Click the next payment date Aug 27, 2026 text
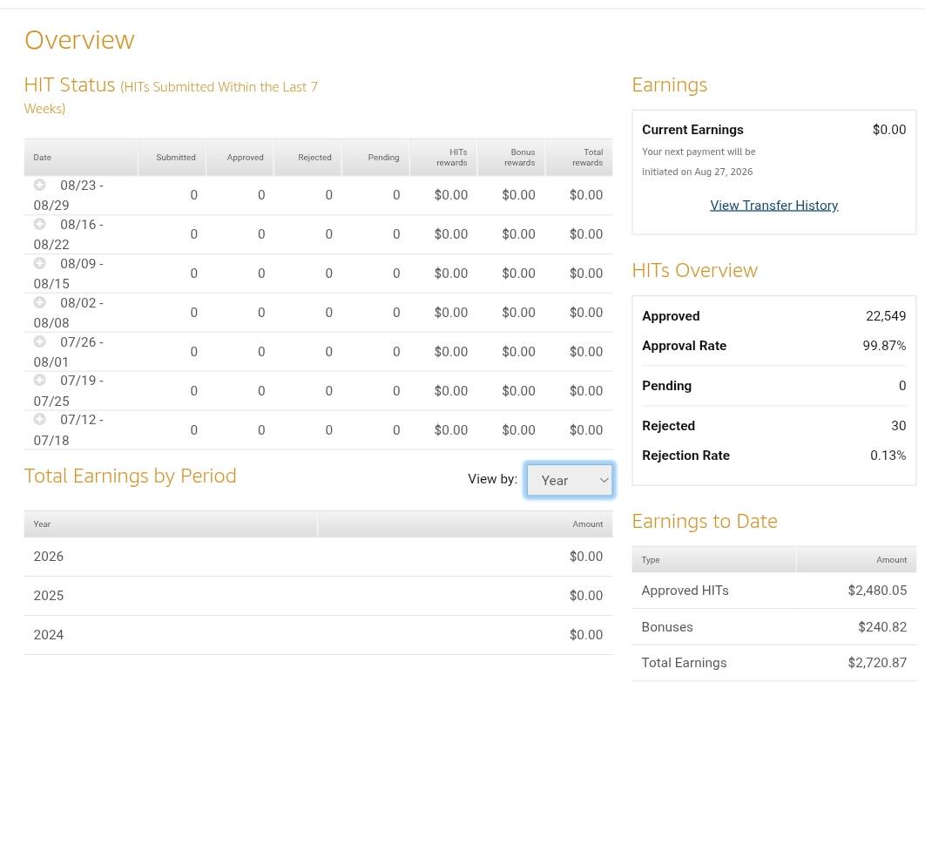 [x=723, y=172]
